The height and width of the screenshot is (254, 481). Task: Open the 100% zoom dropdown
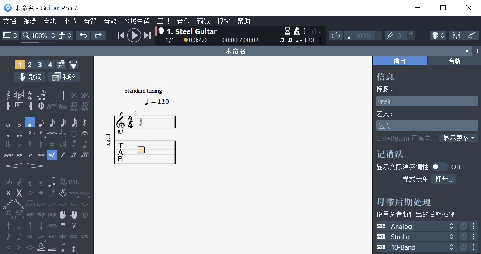click(x=39, y=35)
